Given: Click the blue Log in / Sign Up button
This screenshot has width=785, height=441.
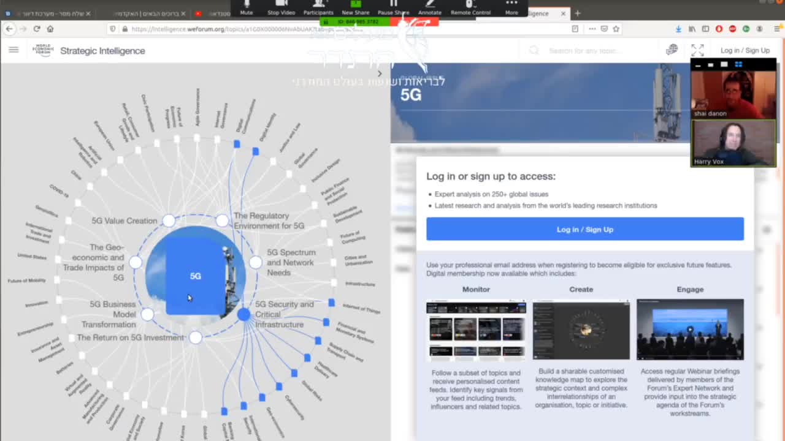Looking at the screenshot, I should (x=585, y=229).
